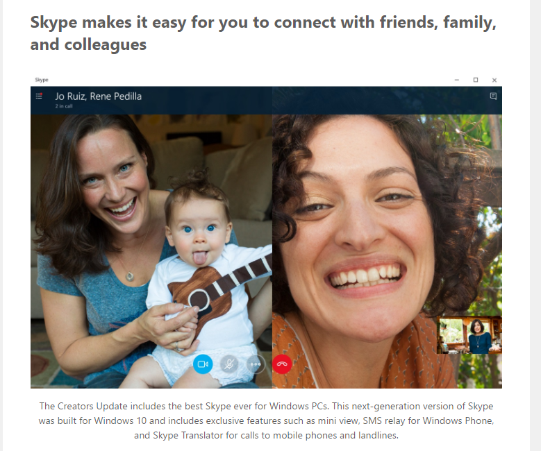Maximize the Skype window
The width and height of the screenshot is (541, 451).
point(476,80)
